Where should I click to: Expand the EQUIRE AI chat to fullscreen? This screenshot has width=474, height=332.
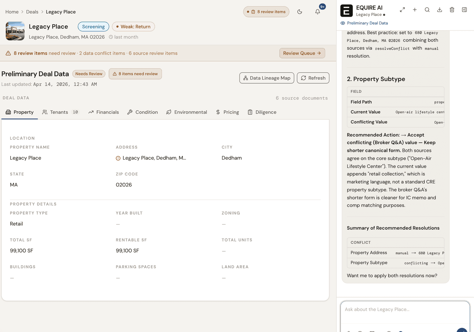tap(402, 10)
